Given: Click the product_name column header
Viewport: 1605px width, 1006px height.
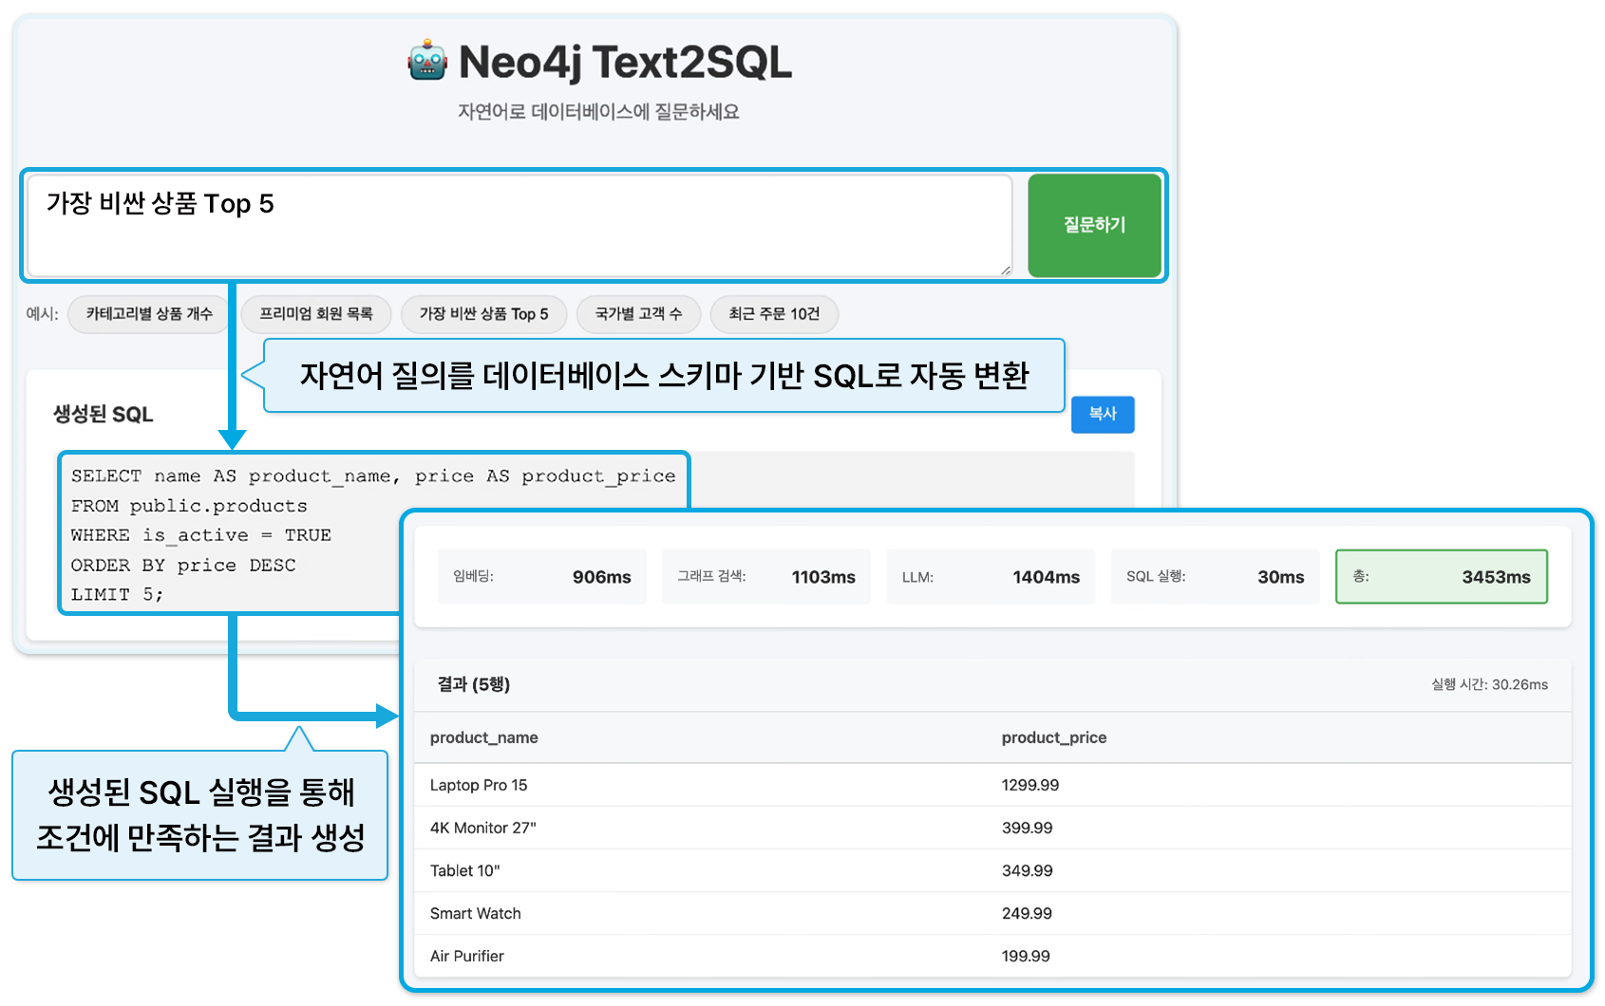Looking at the screenshot, I should (x=483, y=737).
